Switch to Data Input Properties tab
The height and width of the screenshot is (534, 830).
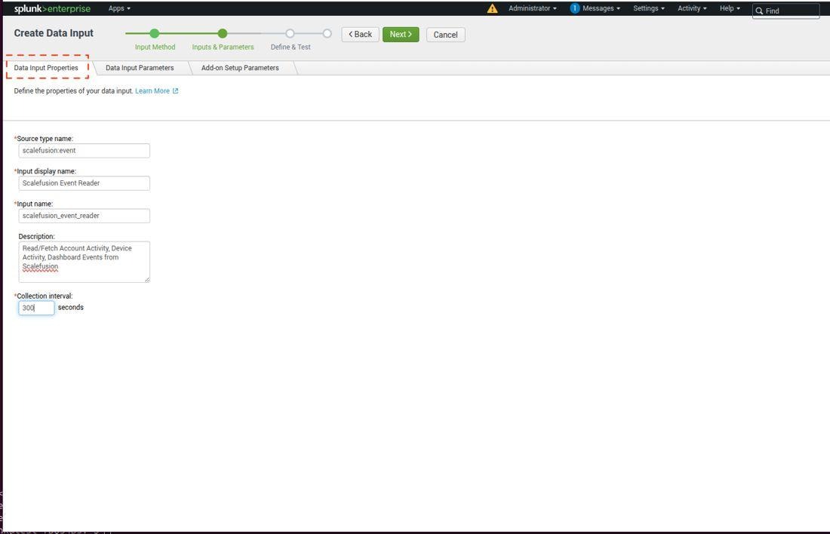pos(46,68)
